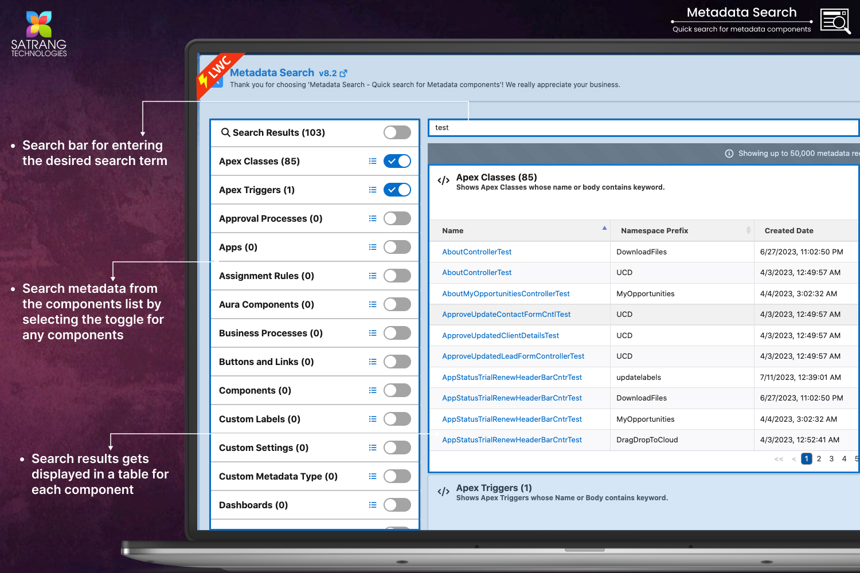Enable the Apps toggle
Screen dimensions: 860x573
397,247
